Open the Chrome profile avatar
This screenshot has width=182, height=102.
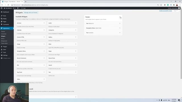177,5
